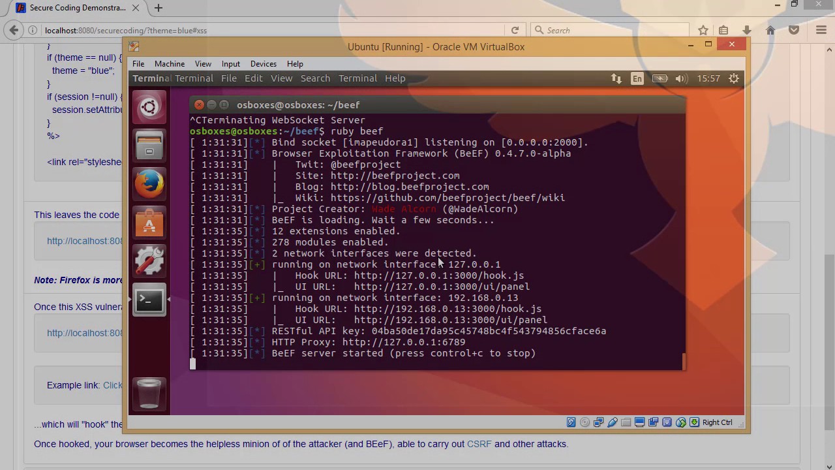Click VirtualBox CPU processor status icon
This screenshot has width=835, height=470.
pos(667,422)
